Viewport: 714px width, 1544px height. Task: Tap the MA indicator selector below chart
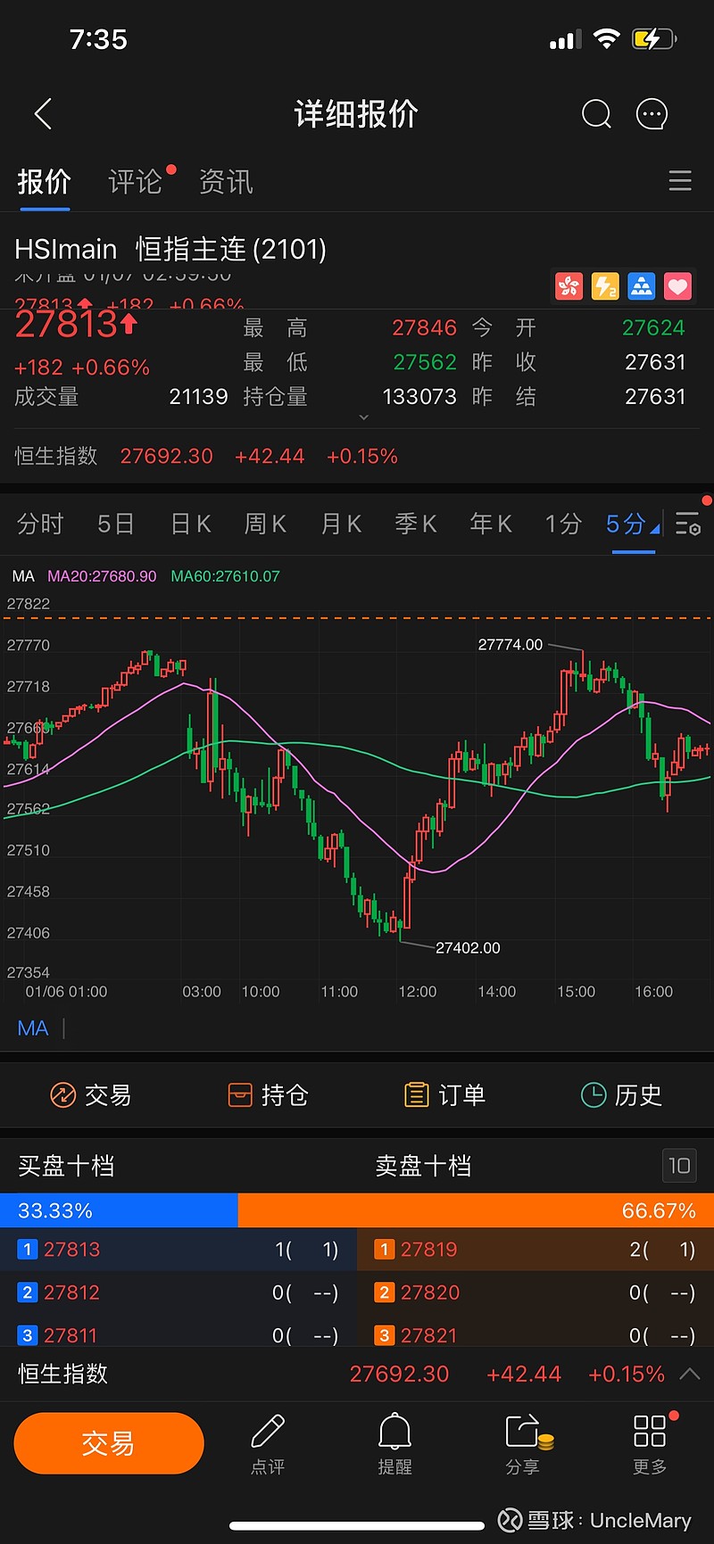point(33,1028)
